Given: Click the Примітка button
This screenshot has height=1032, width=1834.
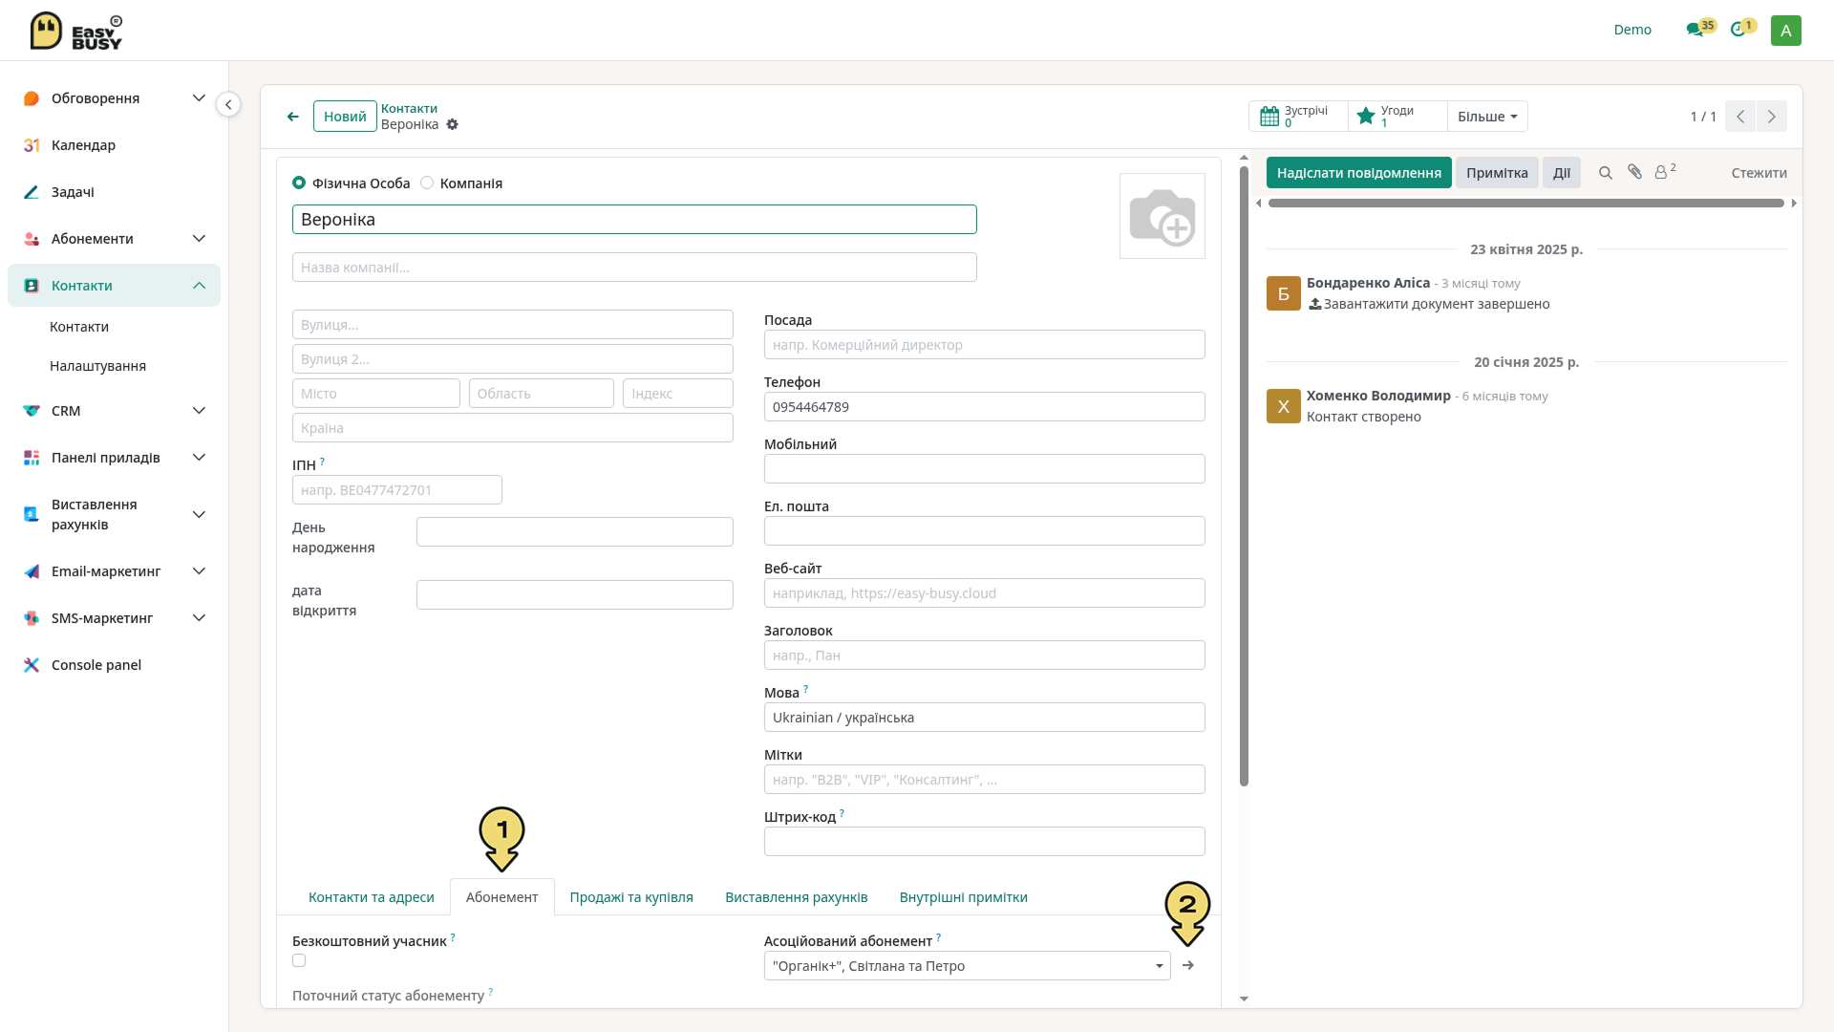Looking at the screenshot, I should [1497, 173].
